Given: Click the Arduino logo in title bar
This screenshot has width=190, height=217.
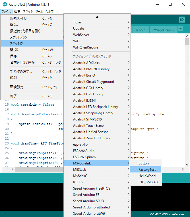Looking at the screenshot, I should pos(5,5).
